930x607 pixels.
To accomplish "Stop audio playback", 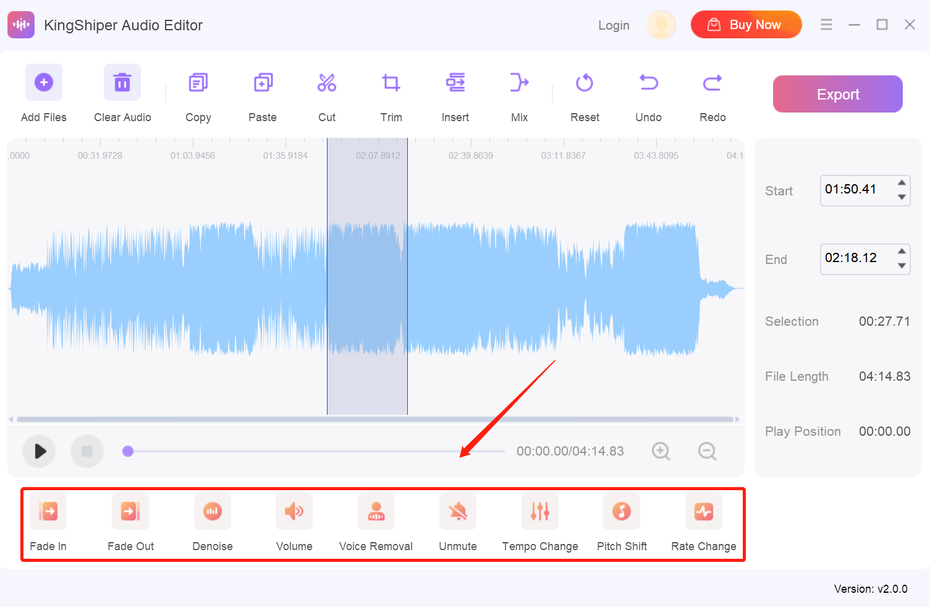I will (x=87, y=451).
